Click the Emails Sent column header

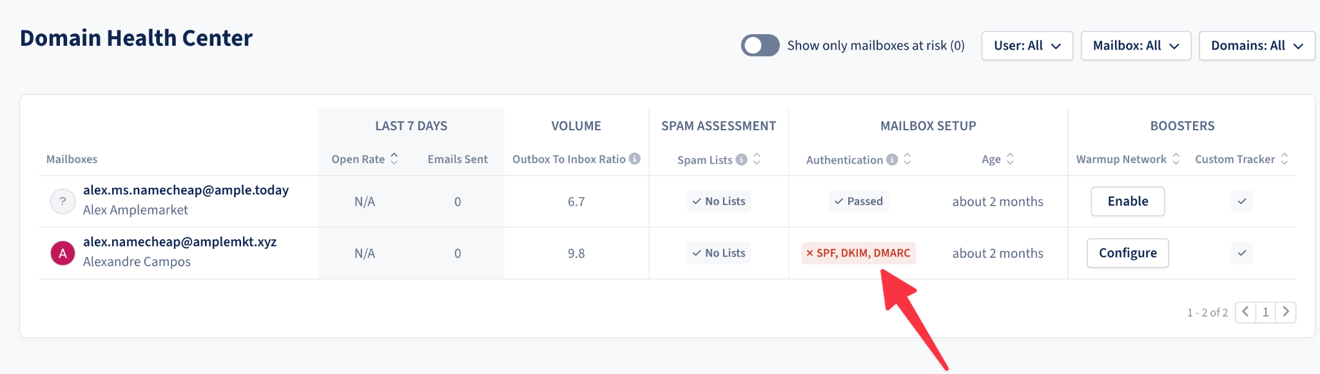pyautogui.click(x=458, y=159)
